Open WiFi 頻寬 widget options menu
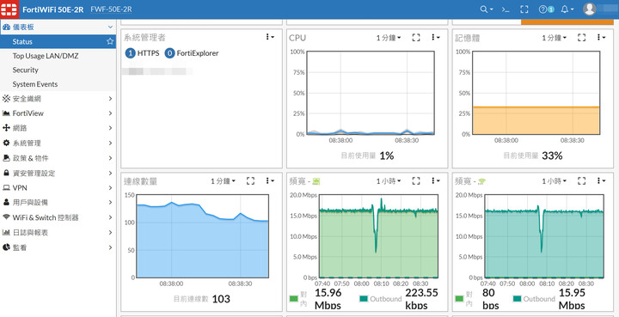 click(x=601, y=180)
